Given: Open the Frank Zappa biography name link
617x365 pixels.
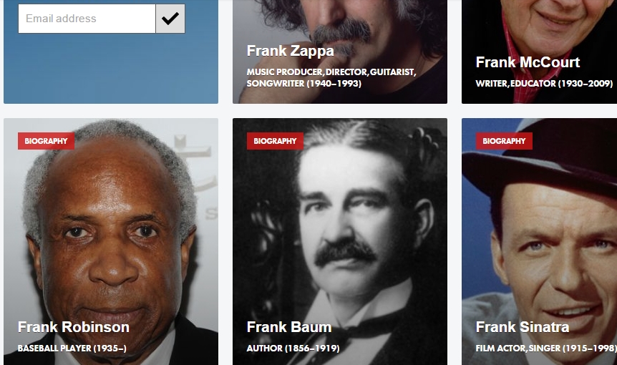Looking at the screenshot, I should [291, 51].
